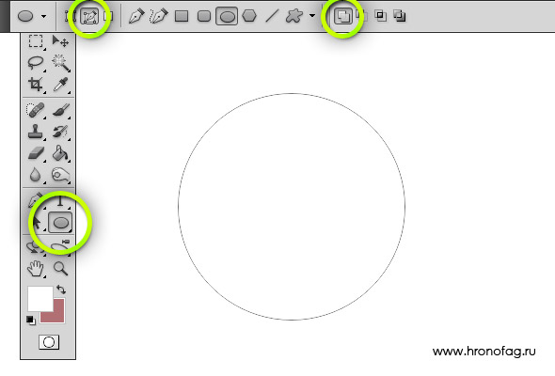This screenshot has height=376, width=555.
Task: Choose the Lasso tool
Action: [36, 63]
